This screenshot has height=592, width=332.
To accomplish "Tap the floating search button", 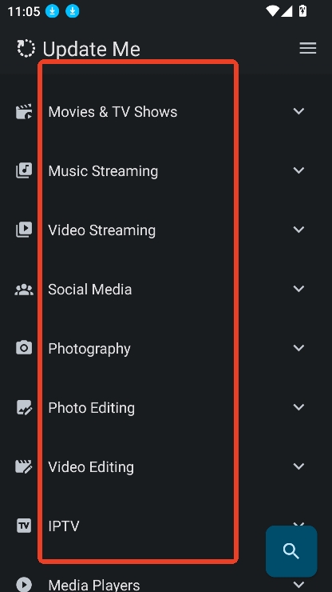I will coord(291,551).
